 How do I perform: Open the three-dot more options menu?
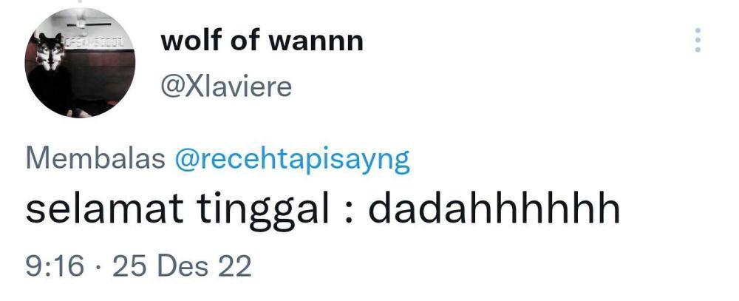click(x=698, y=40)
